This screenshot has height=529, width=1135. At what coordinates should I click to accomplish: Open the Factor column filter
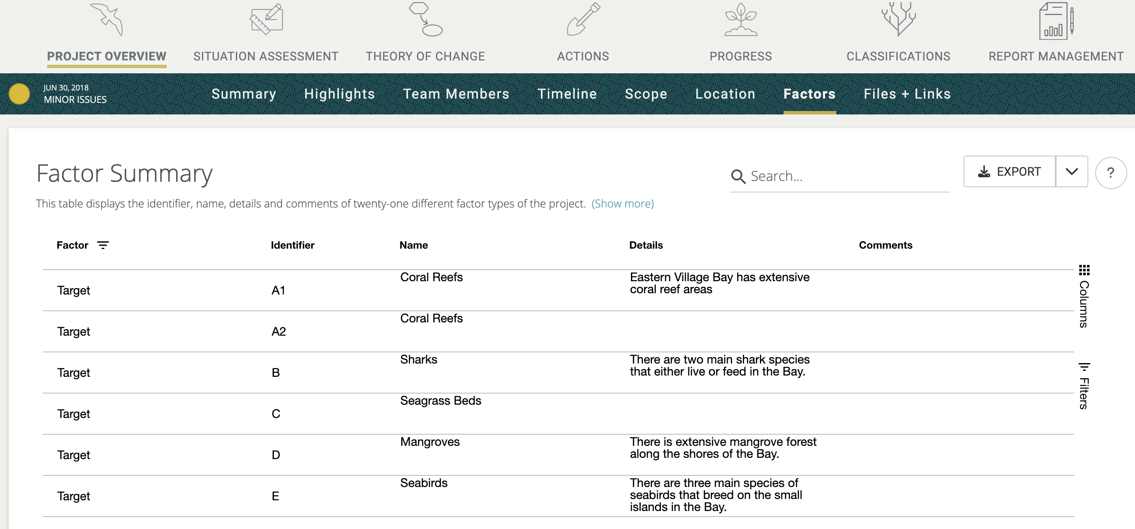pos(103,245)
